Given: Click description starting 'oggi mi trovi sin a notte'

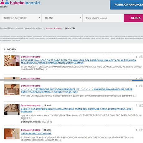Looking at the screenshot, I should click(x=81, y=117).
